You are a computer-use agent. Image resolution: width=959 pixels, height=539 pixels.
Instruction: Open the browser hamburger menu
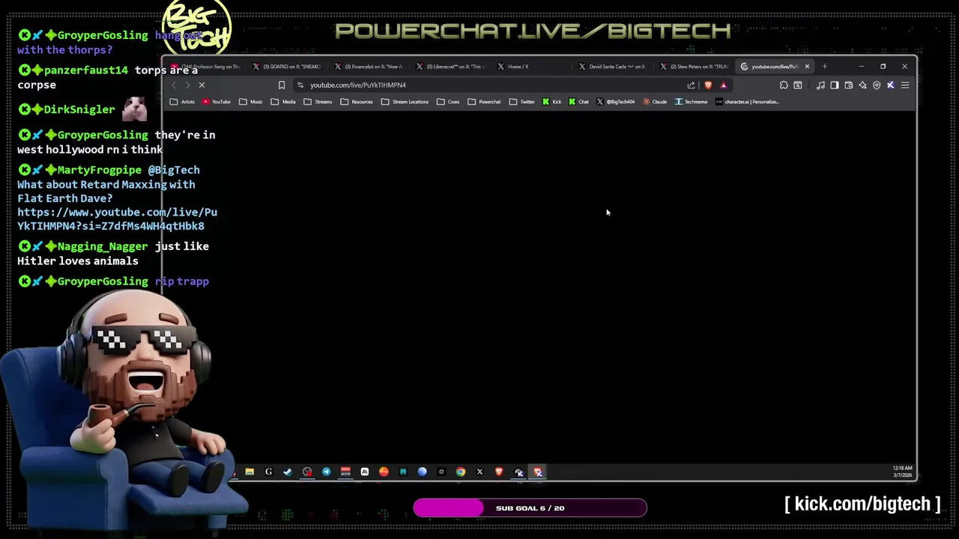(905, 85)
